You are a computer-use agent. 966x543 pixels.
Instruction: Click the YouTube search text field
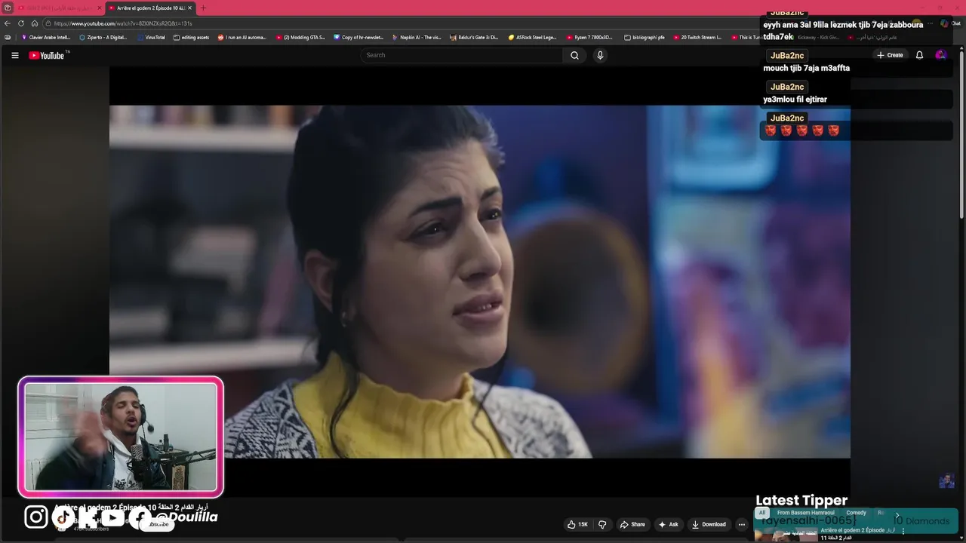(x=462, y=55)
